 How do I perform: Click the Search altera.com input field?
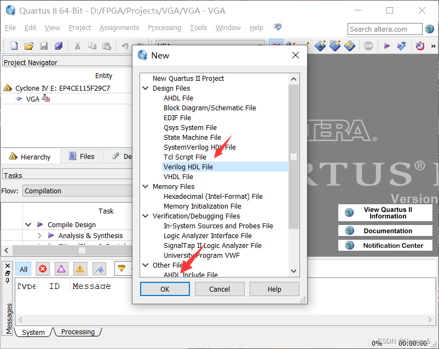pos(385,29)
